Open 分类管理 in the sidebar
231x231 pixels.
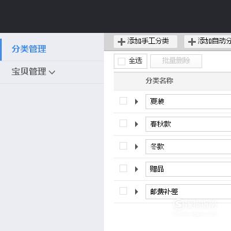29,49
